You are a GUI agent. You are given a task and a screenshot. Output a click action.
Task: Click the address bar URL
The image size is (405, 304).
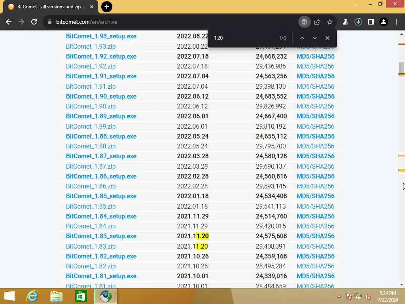tap(87, 22)
